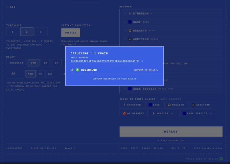Viewport: 230px width, 164px height.
Task: Select the Base 8453 network row
Action: (x=171, y=22)
